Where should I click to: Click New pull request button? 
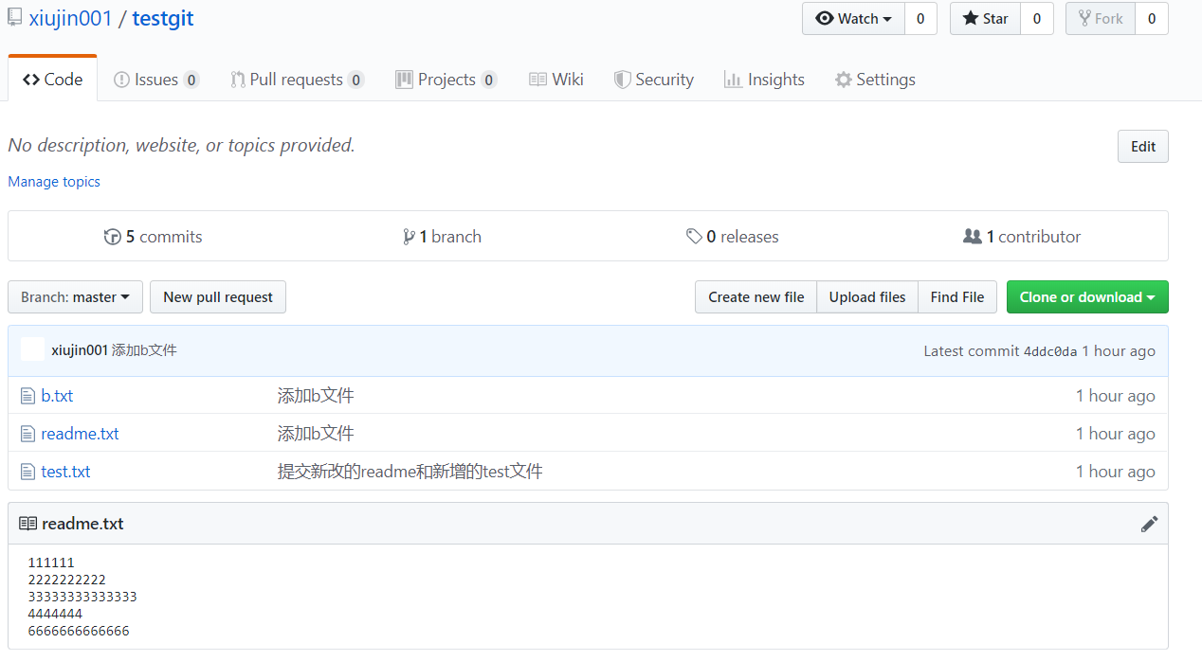point(218,297)
